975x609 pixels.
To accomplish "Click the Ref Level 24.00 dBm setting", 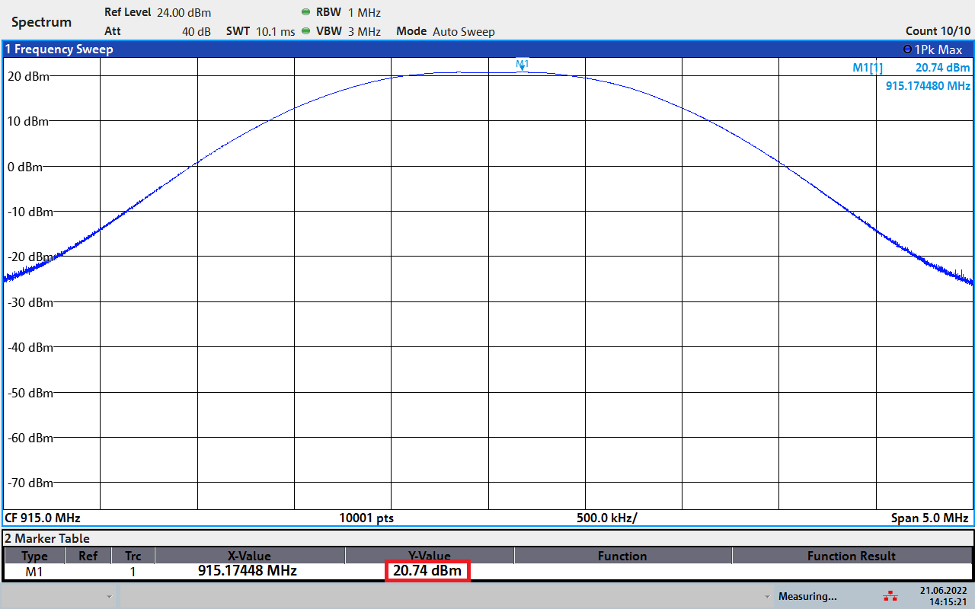I will (x=158, y=12).
